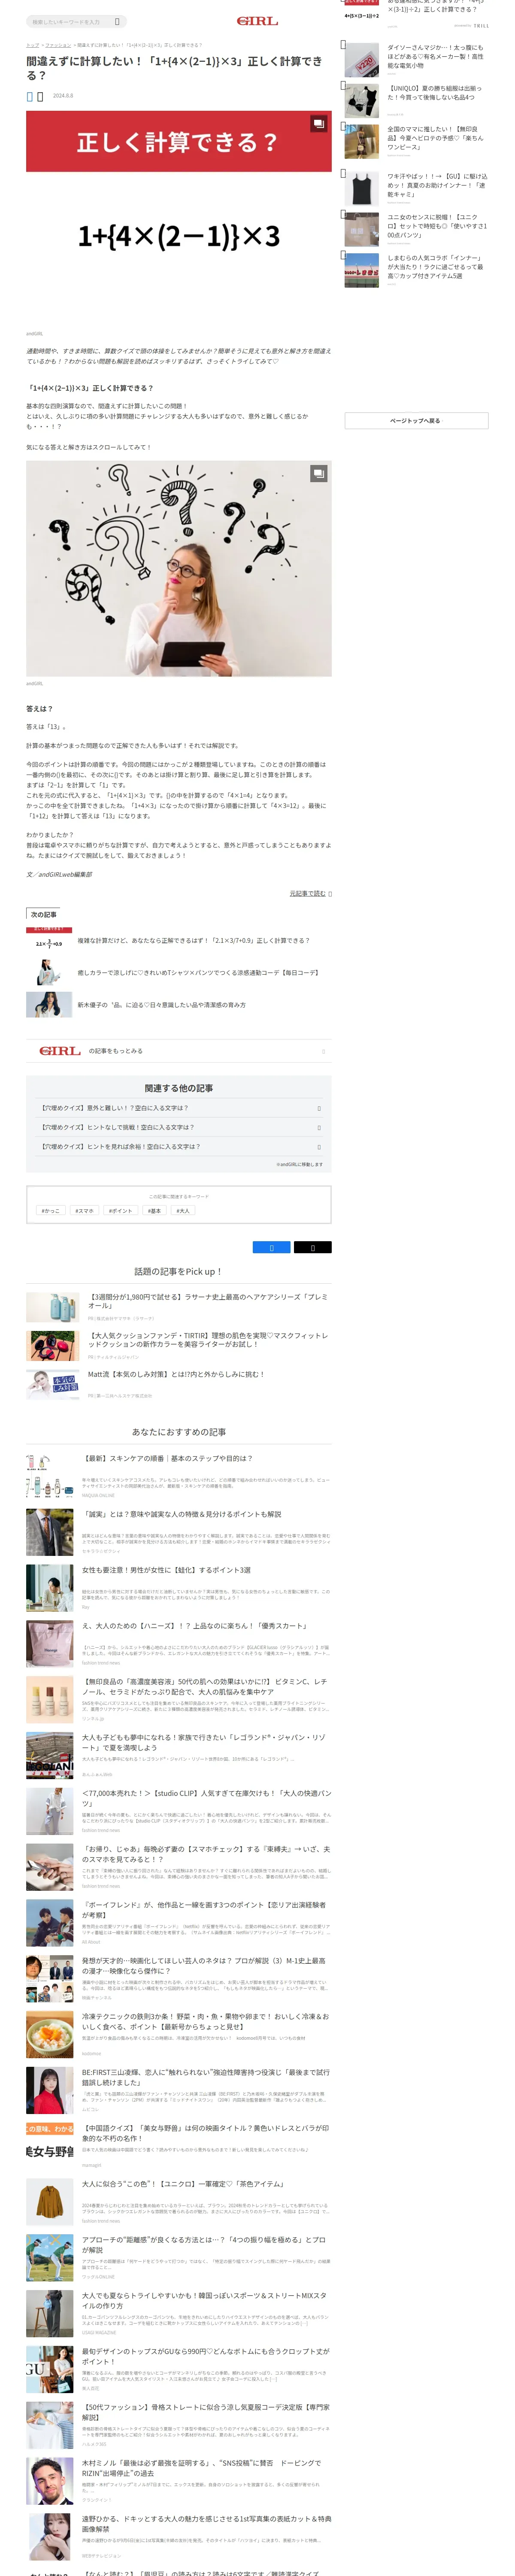The width and height of the screenshot is (515, 2576).
Task: Click the first share icon under the title
Action: (30, 96)
